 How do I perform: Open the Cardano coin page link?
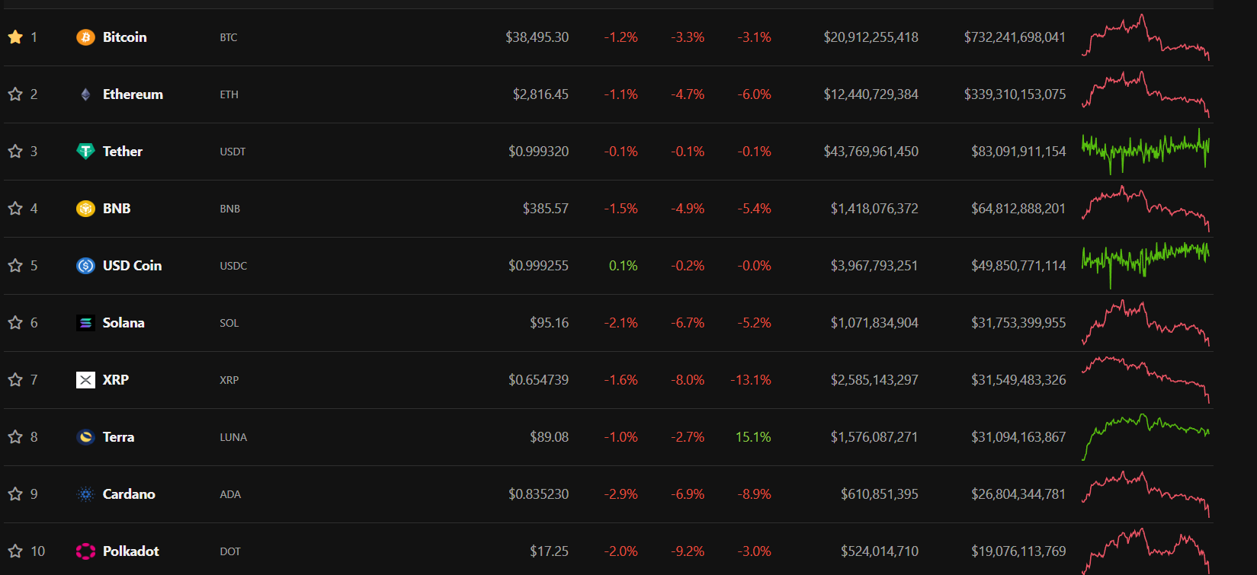(129, 494)
